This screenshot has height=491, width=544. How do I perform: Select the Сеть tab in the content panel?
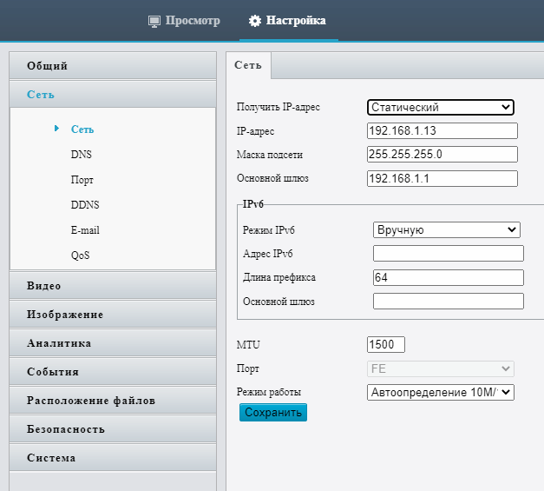(x=248, y=65)
